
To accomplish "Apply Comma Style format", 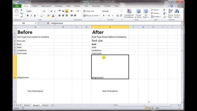I will tap(112, 15).
